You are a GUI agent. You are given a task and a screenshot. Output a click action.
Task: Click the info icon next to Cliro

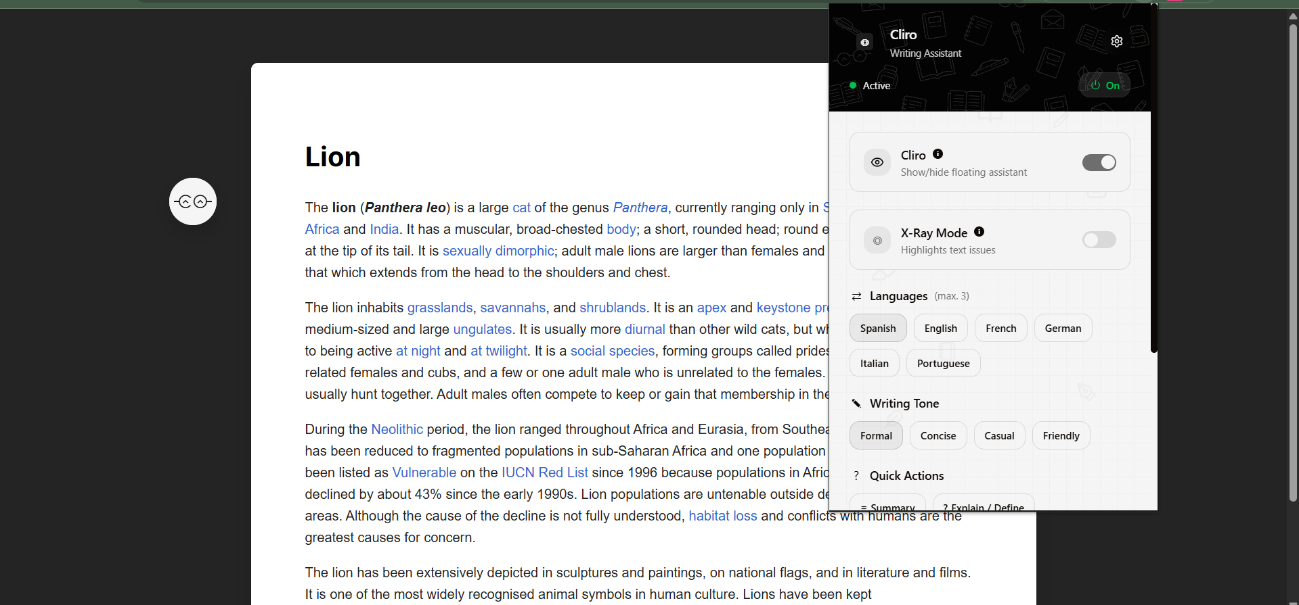pyautogui.click(x=938, y=154)
